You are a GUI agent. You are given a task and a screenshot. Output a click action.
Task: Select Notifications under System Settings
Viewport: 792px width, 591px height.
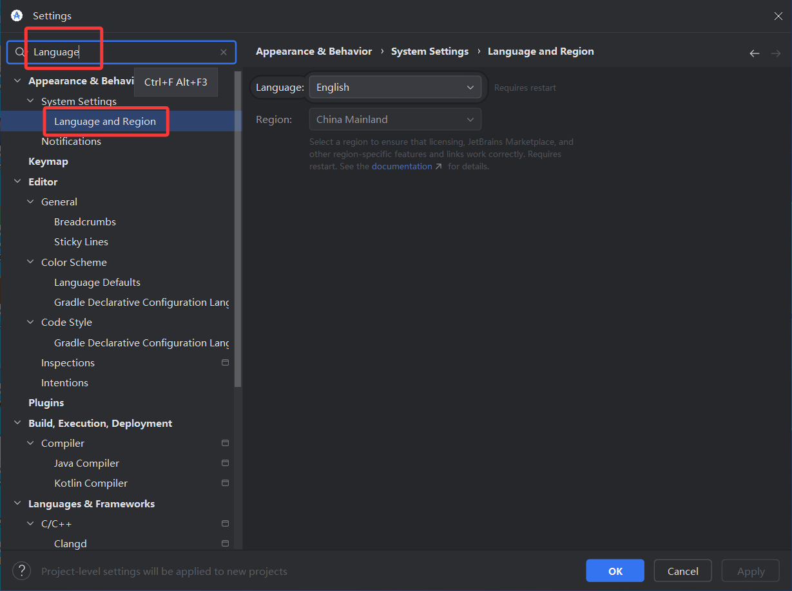click(71, 142)
